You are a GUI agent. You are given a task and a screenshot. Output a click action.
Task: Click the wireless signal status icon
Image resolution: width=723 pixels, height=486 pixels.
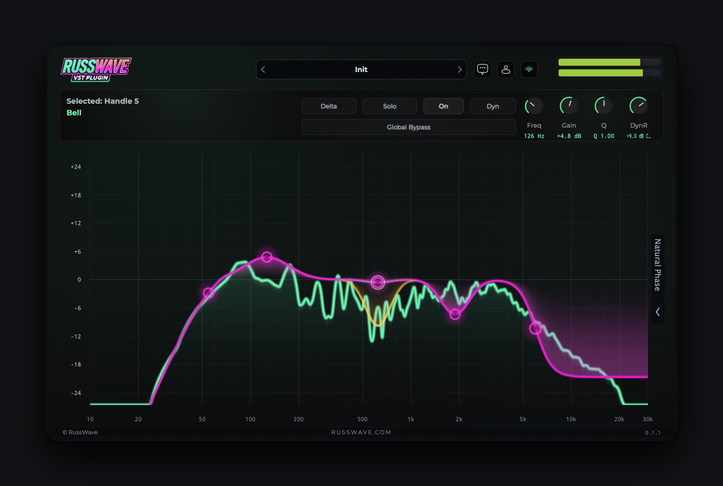tap(529, 69)
